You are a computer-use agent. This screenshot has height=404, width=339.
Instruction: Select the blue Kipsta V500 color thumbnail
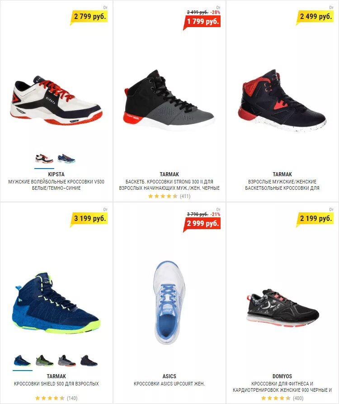[66, 159]
